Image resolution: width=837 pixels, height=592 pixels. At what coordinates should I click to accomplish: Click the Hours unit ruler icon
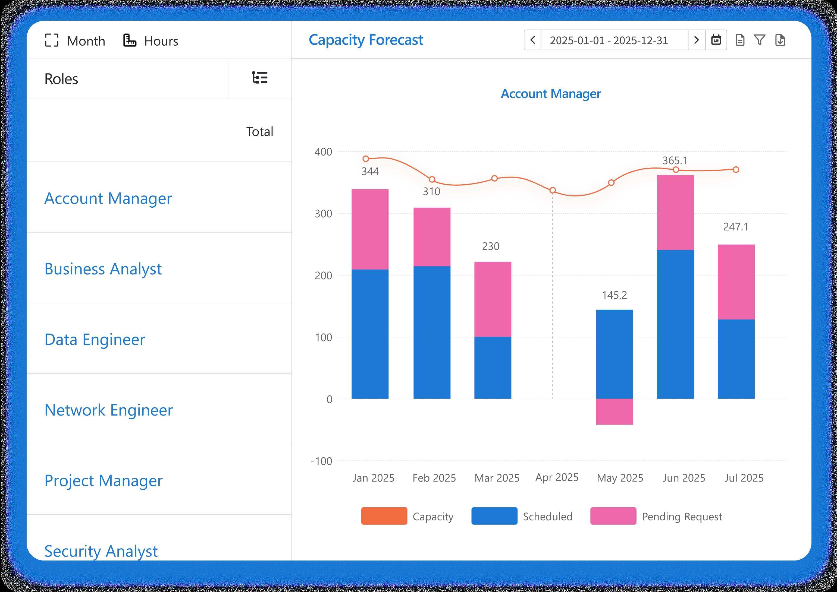(130, 40)
